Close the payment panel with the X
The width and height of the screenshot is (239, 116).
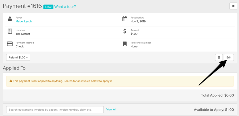click(x=233, y=6)
